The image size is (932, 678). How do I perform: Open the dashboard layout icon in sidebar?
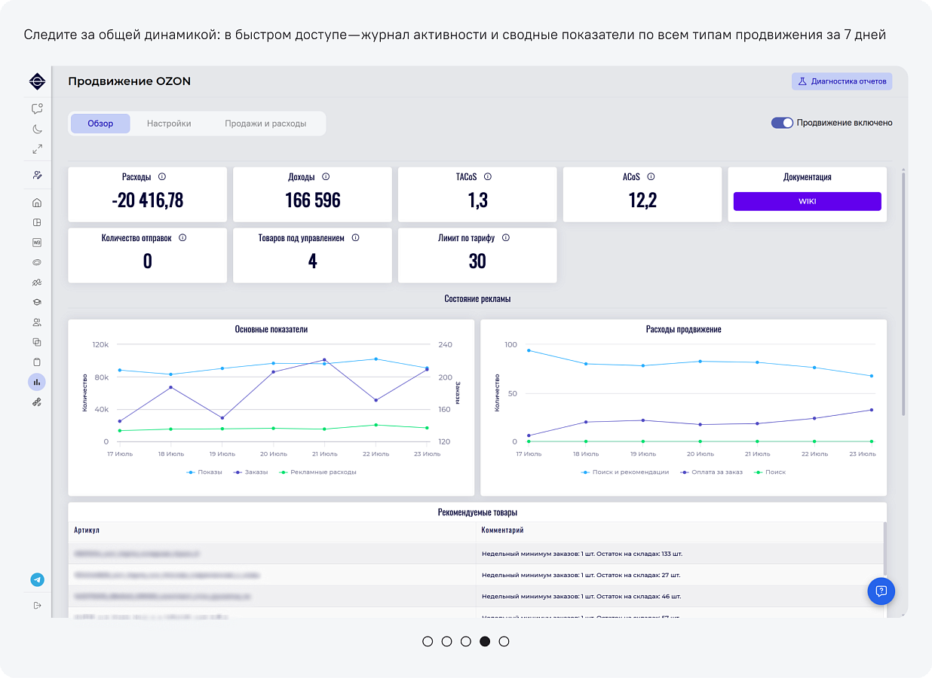pos(37,222)
